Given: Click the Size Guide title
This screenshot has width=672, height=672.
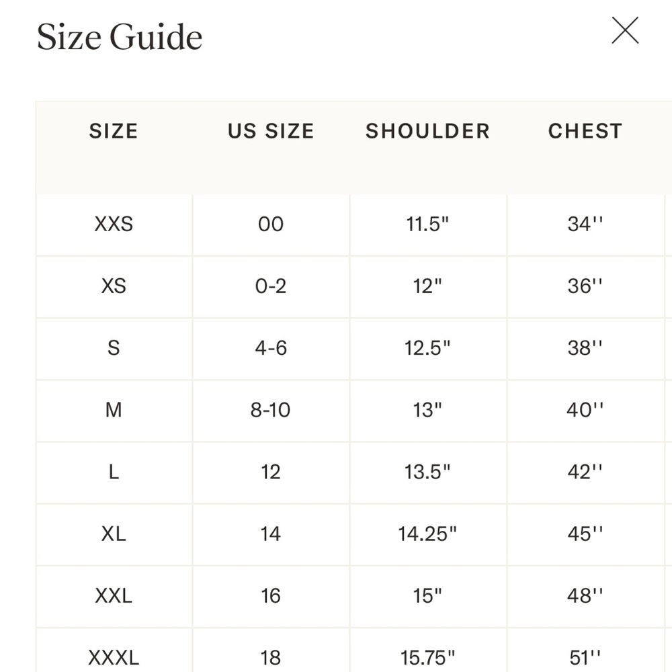Looking at the screenshot, I should [120, 37].
